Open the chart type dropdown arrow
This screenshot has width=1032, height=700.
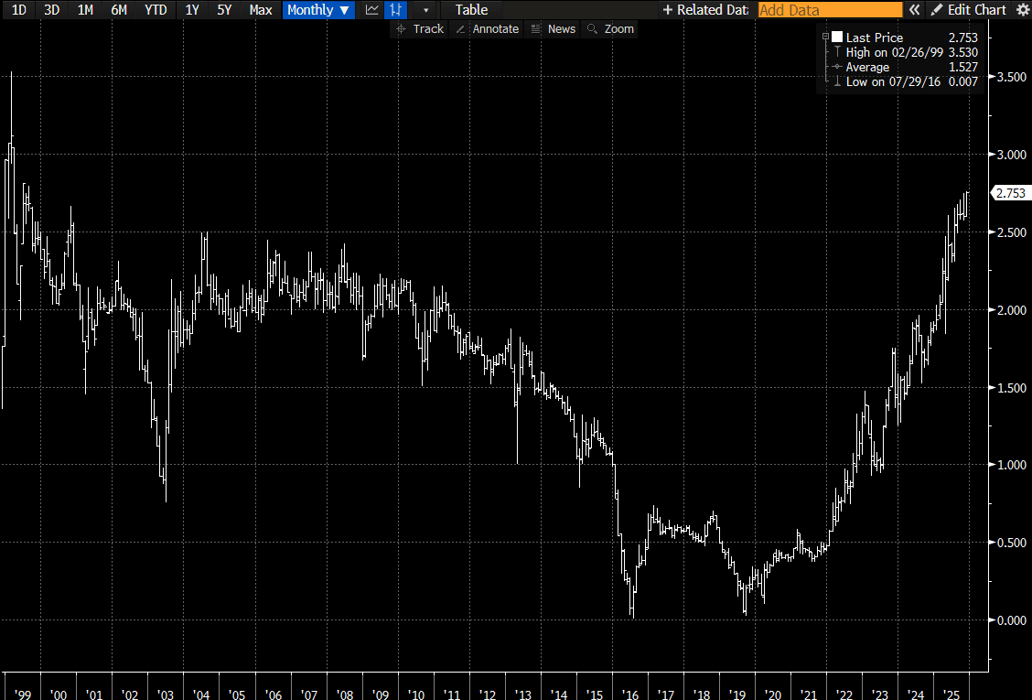425,10
